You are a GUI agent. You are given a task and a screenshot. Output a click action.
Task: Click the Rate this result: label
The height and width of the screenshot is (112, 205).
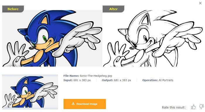pyautogui.click(x=174, y=107)
